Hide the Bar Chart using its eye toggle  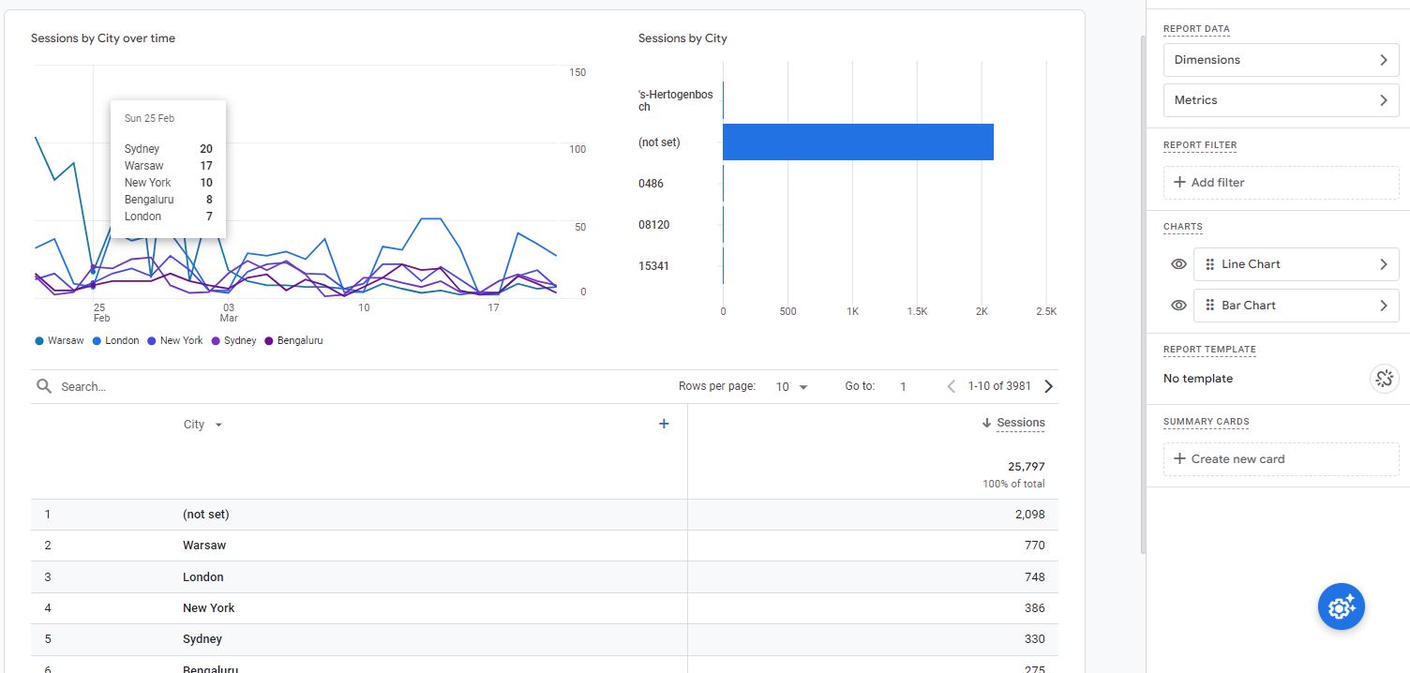1177,305
